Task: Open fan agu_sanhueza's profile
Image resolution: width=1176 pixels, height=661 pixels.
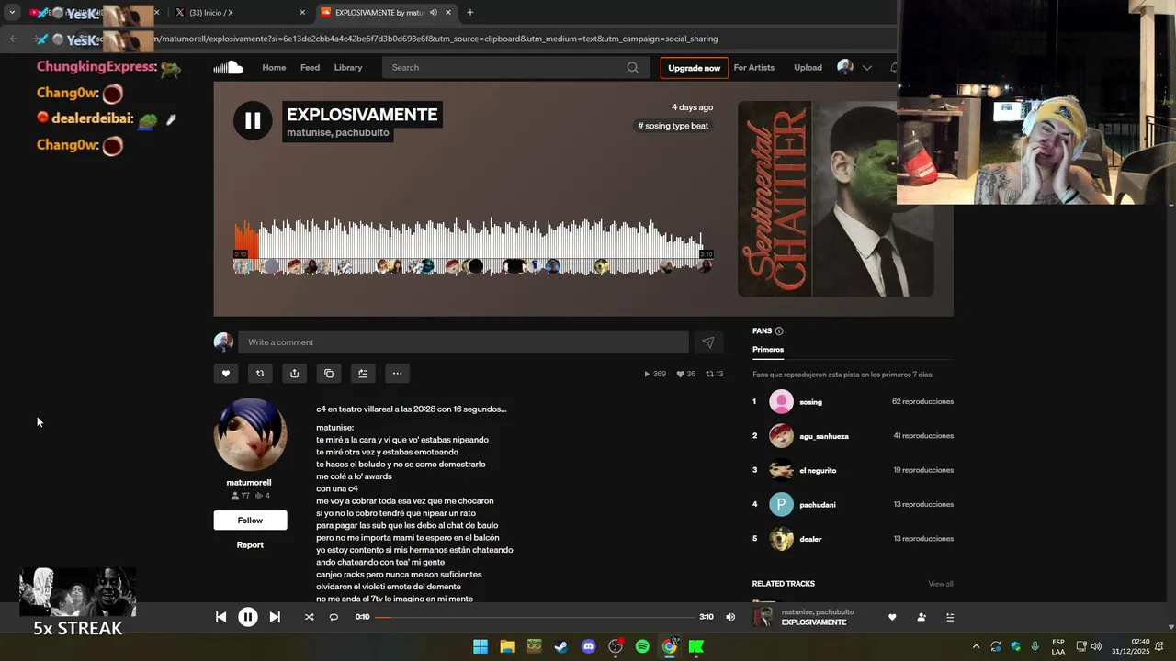Action: [x=824, y=436]
